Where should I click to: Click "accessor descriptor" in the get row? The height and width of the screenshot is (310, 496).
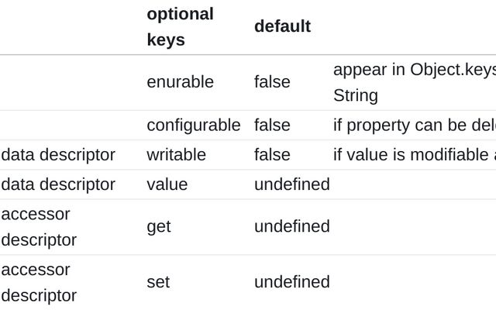(x=40, y=227)
